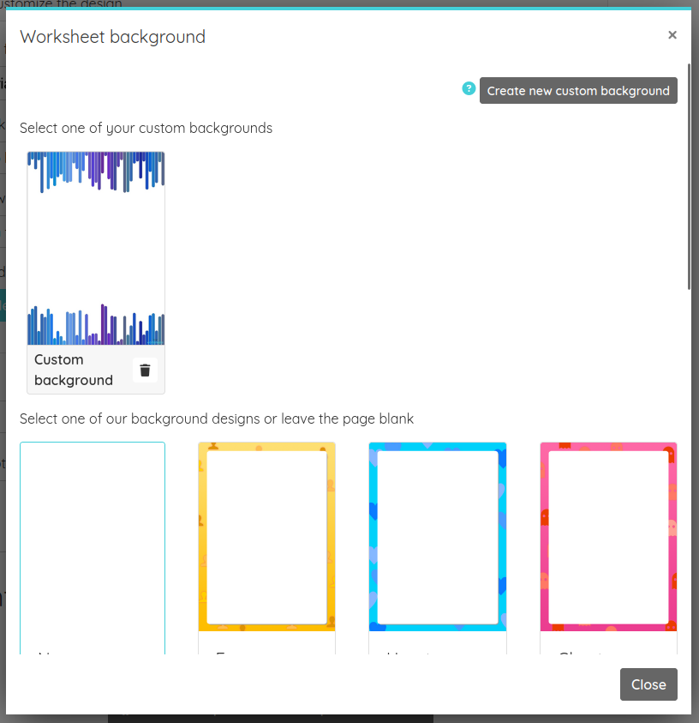Delete the custom background via trash icon

[x=144, y=371]
